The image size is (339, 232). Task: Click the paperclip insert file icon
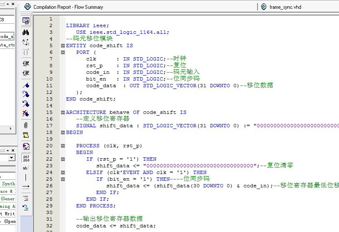tap(26, 125)
